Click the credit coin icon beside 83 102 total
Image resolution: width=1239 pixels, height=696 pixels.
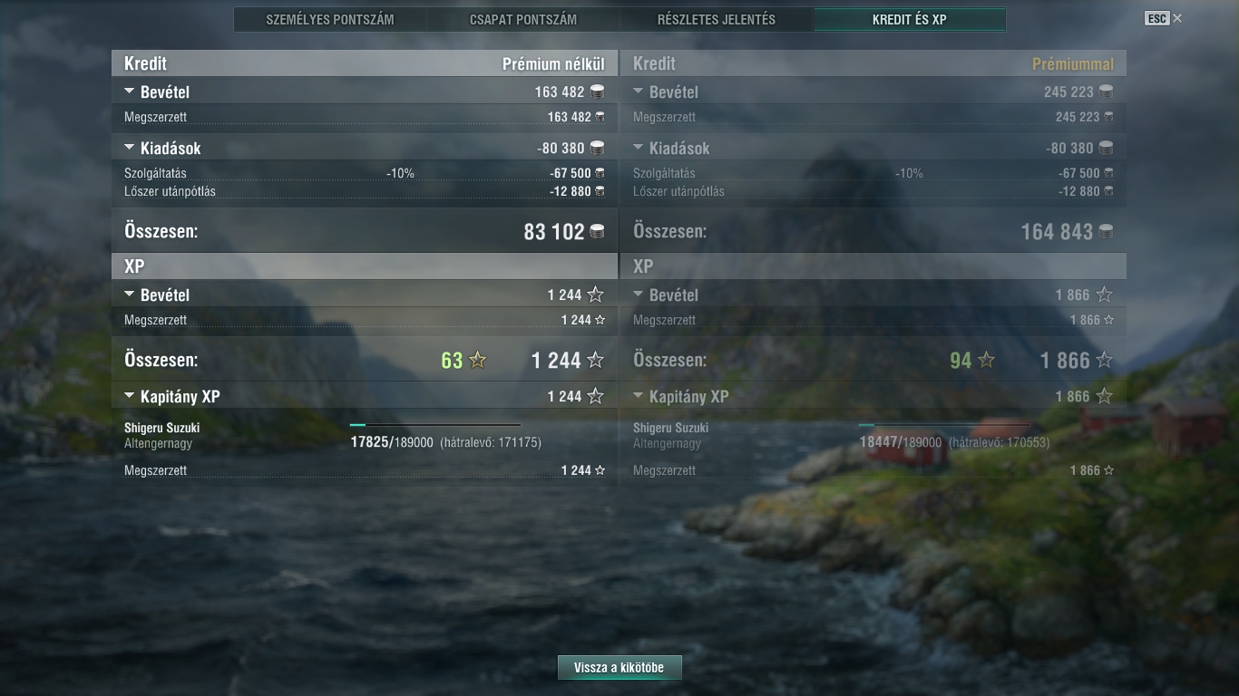(x=597, y=231)
